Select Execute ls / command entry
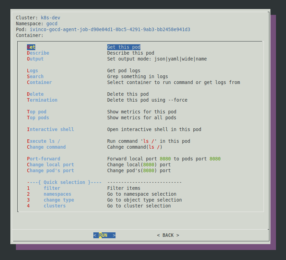The width and height of the screenshot is (286, 260). pos(44,141)
